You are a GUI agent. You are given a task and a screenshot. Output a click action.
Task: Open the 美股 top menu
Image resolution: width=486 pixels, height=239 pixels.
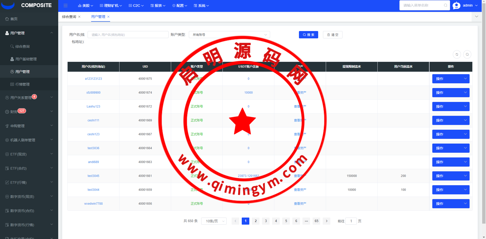(86, 6)
